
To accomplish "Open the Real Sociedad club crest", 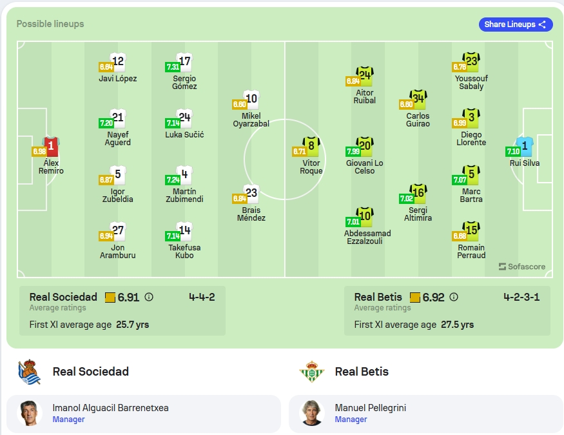I will 29,372.
